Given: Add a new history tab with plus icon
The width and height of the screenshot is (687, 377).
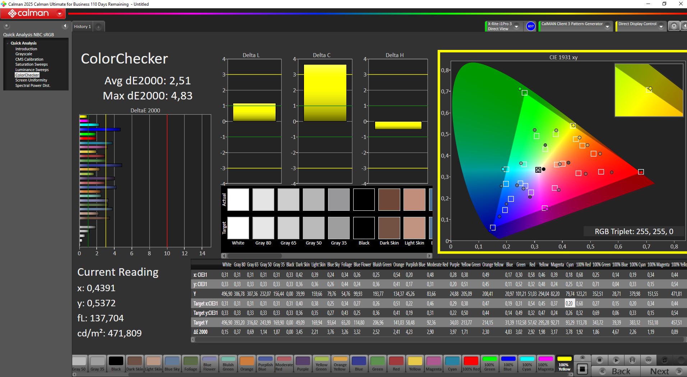Looking at the screenshot, I should 98,27.
